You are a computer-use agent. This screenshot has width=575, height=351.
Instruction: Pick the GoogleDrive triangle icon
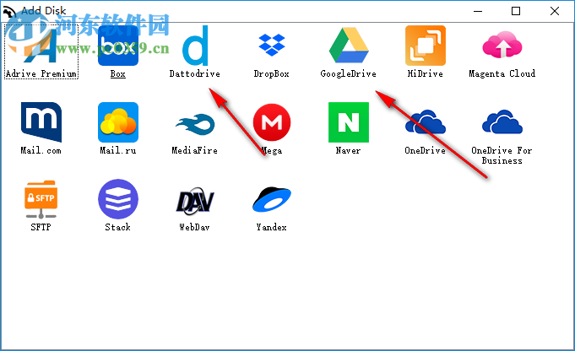349,45
